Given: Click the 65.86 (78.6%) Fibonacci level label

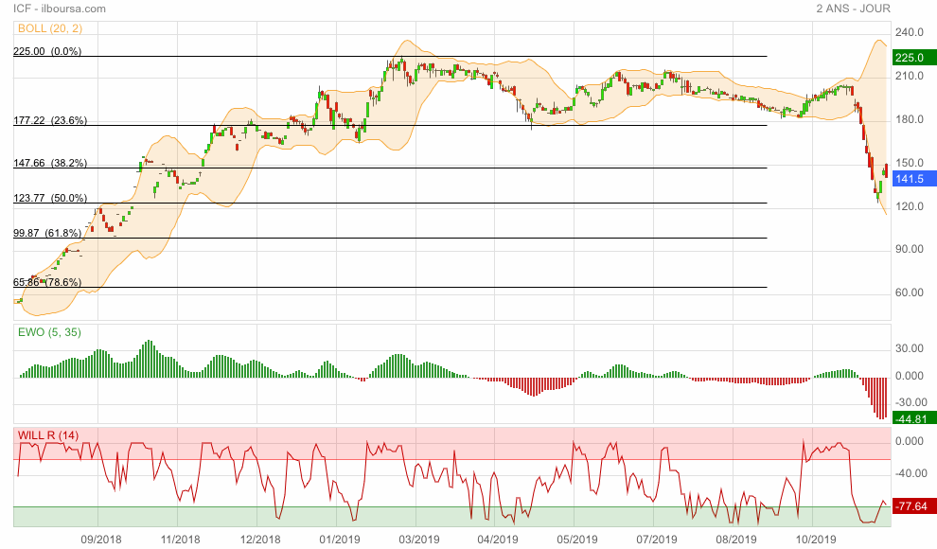Looking at the screenshot, I should point(47,283).
